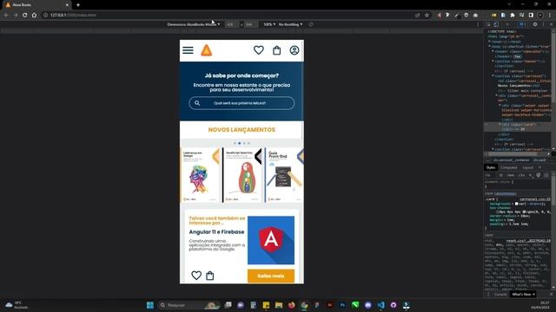The height and width of the screenshot is (312, 556).
Task: Select the Guia Front-End book cover
Action: point(284,175)
